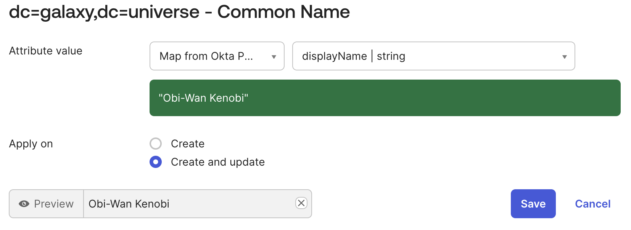The width and height of the screenshot is (631, 230).
Task: Click the "Apply on" label
Action: (x=31, y=144)
